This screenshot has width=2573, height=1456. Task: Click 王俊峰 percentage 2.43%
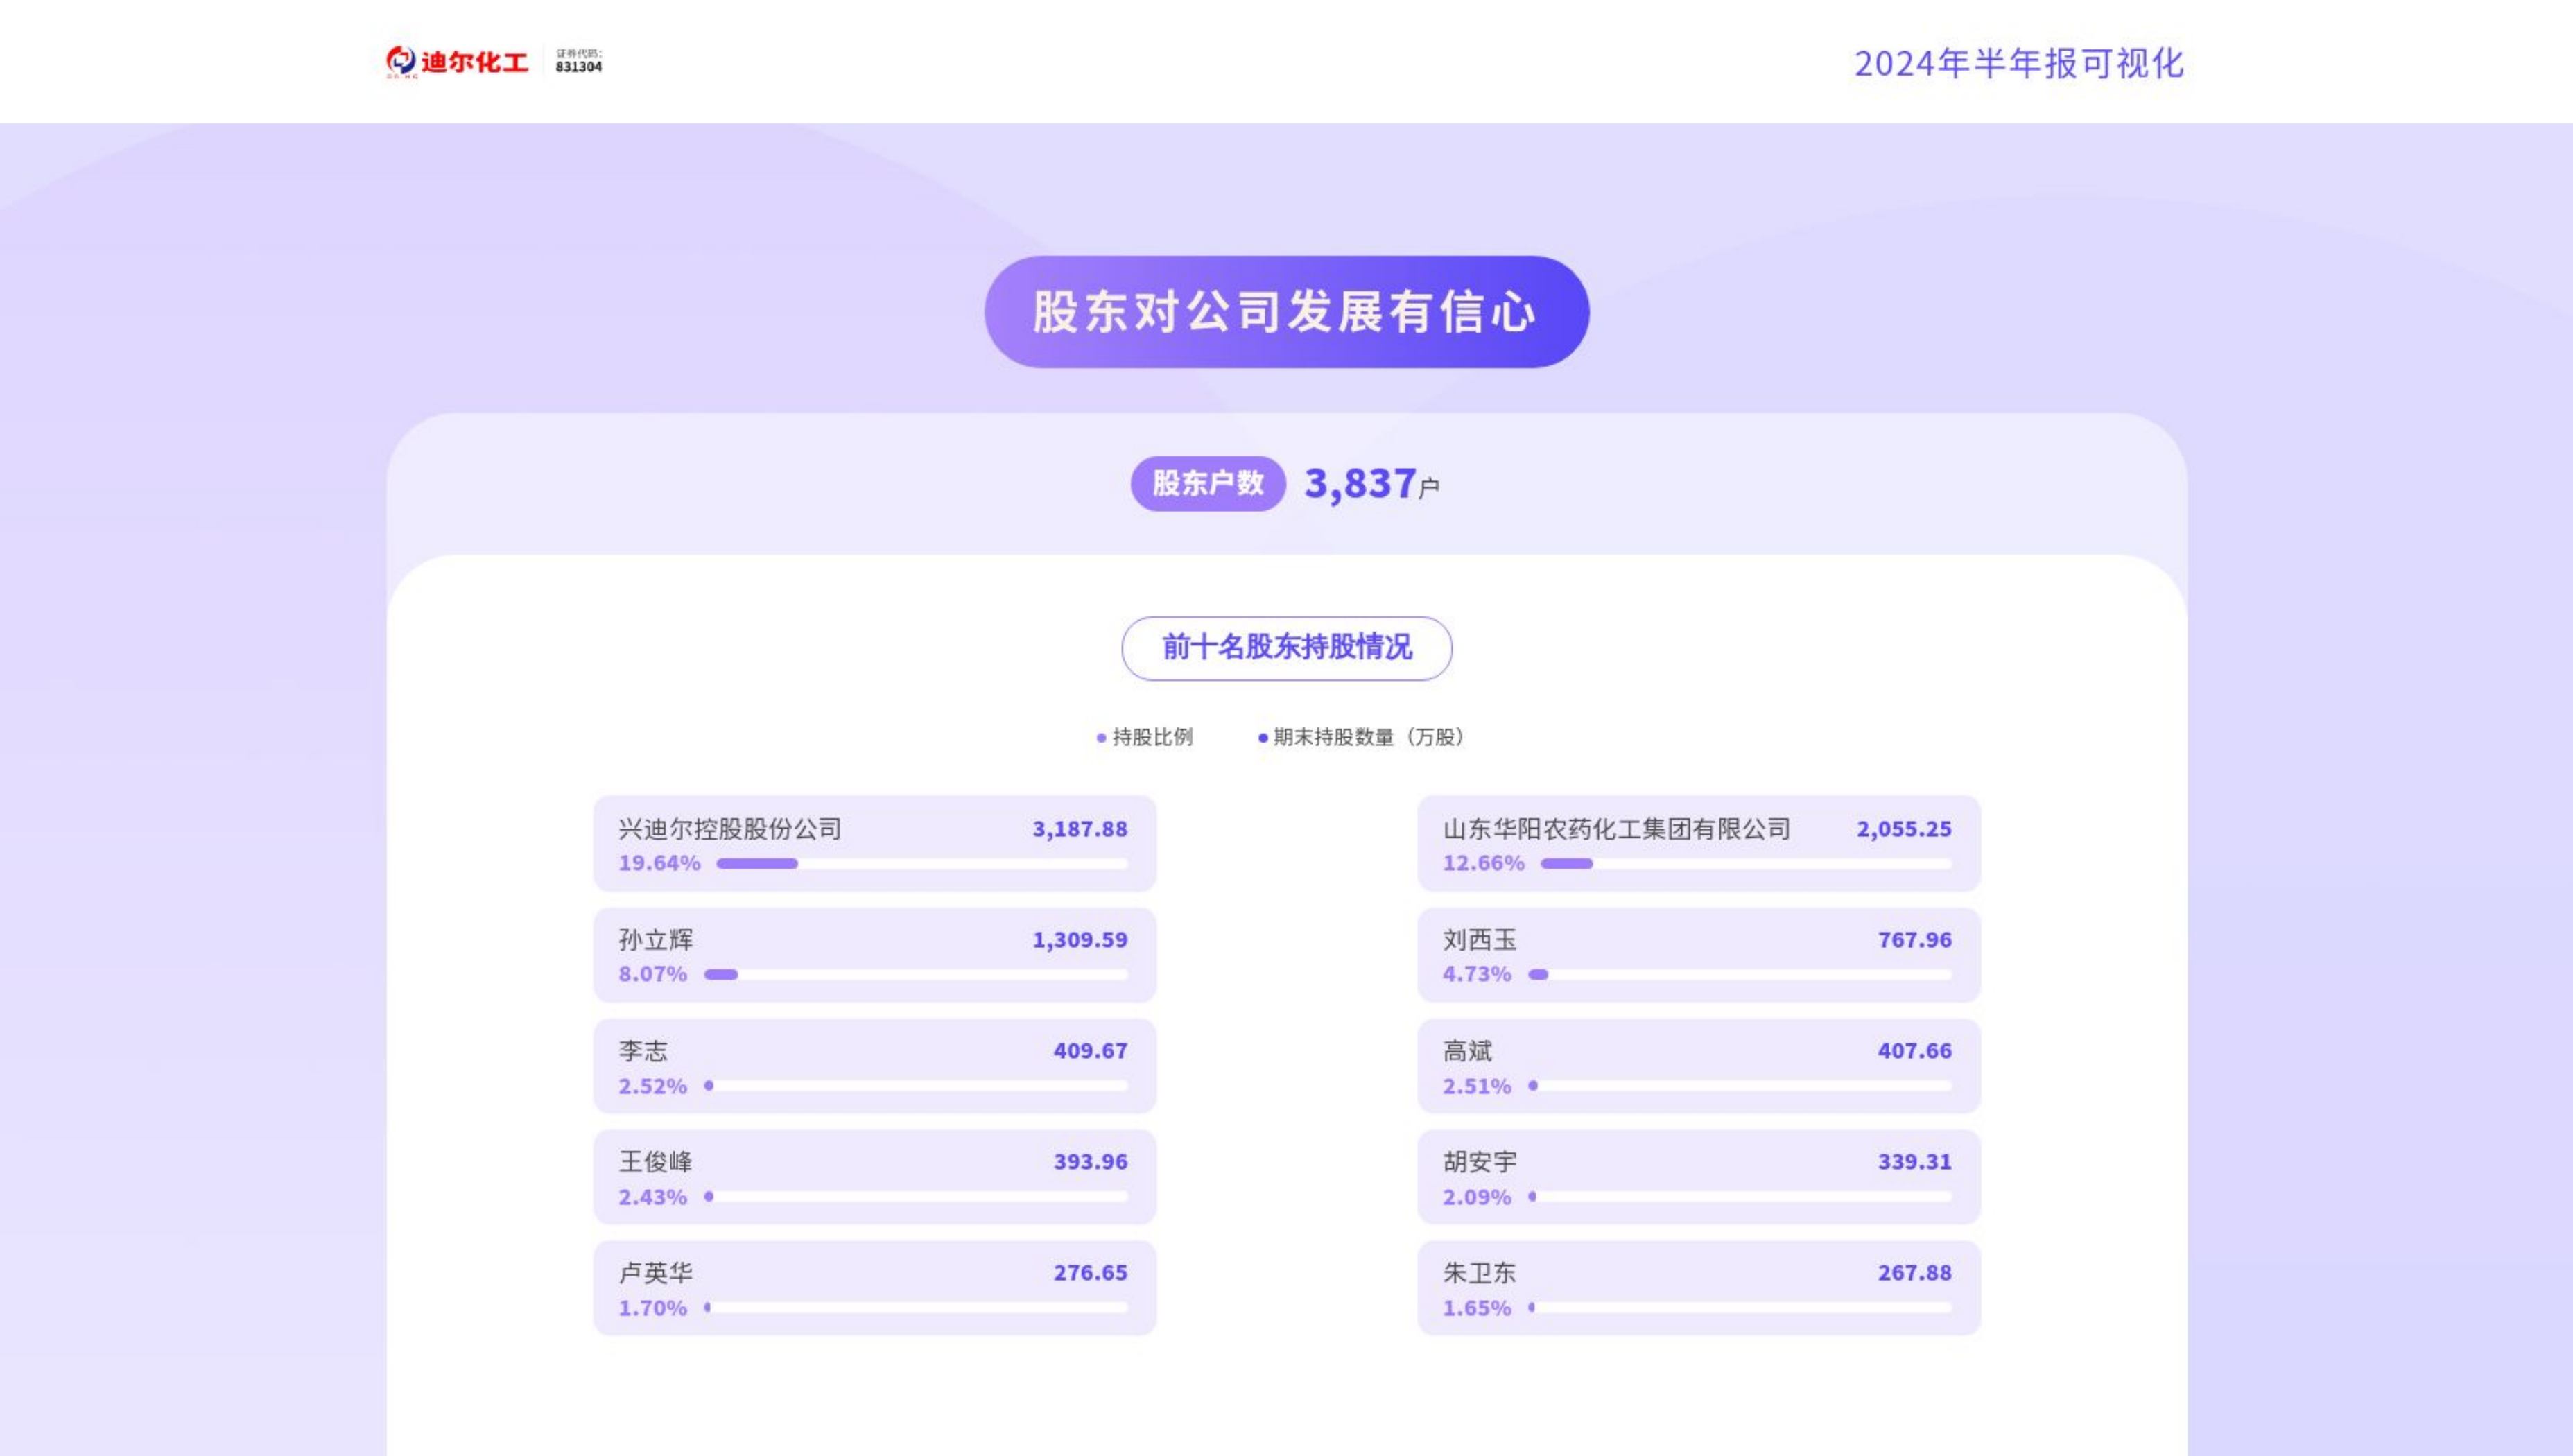(x=652, y=1197)
